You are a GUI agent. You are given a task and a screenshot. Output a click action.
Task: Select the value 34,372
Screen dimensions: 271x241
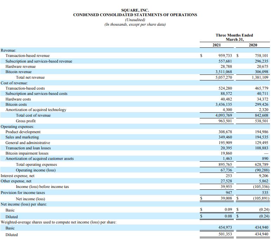tap(263, 99)
